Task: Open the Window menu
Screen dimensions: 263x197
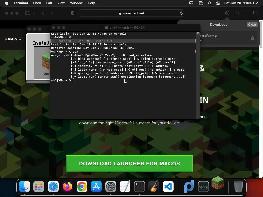Action: click(x=76, y=3)
